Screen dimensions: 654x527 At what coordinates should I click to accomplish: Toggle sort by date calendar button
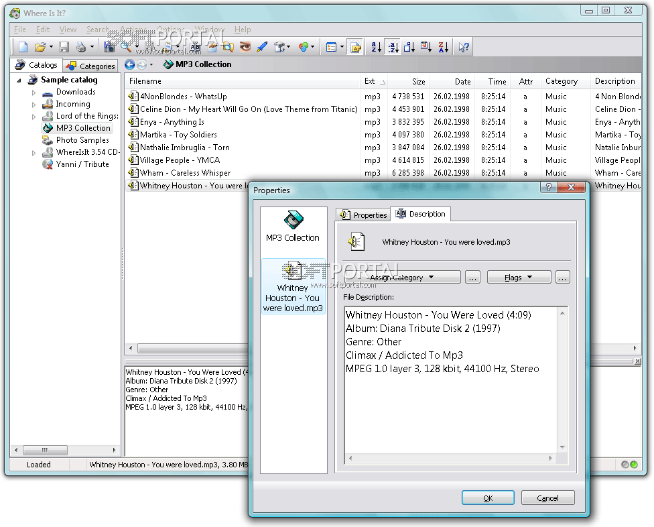(x=426, y=47)
